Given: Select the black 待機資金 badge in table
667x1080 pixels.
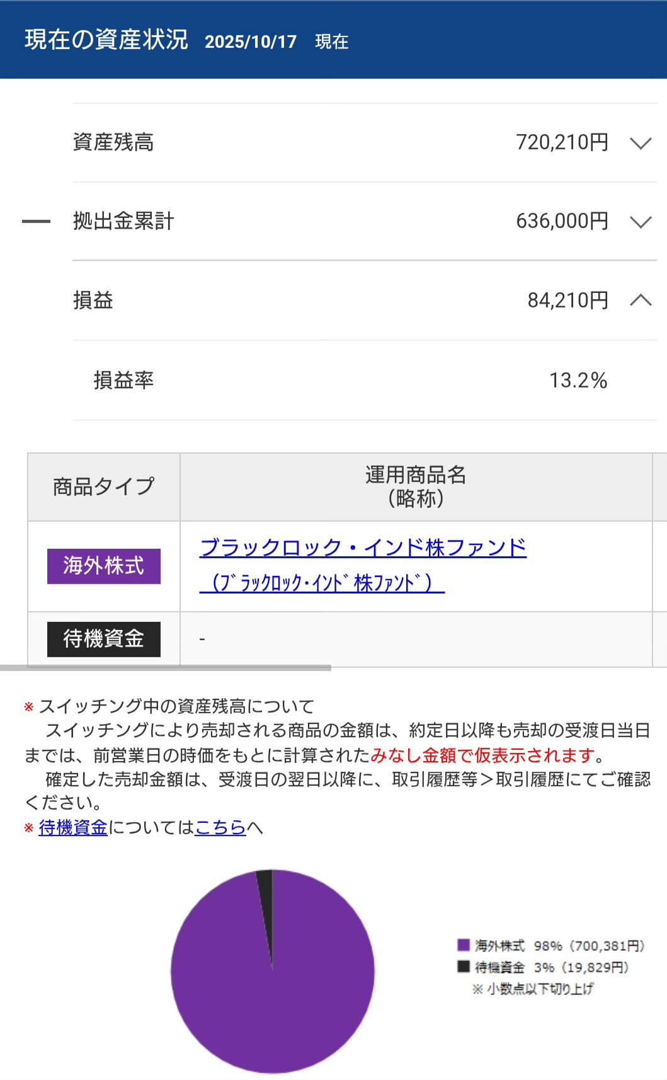Looking at the screenshot, I should [104, 639].
